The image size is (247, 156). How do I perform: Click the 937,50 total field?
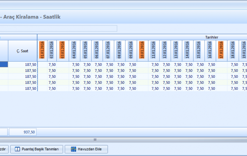point(23,132)
